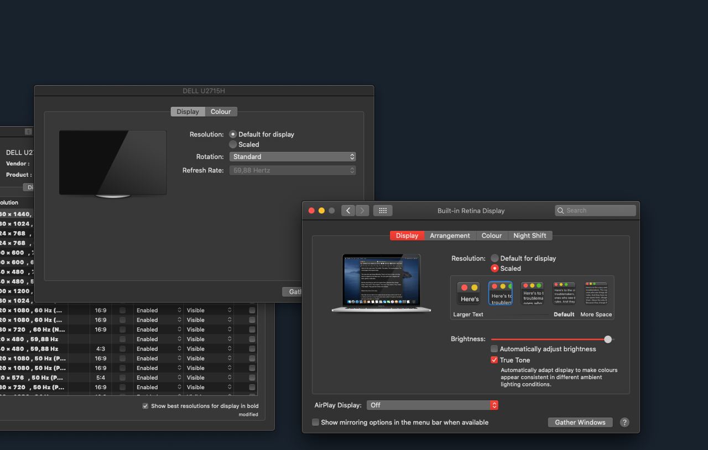708x450 pixels.
Task: Open Visible dropdown in 720, 50 Hz row
Action: pyautogui.click(x=209, y=387)
